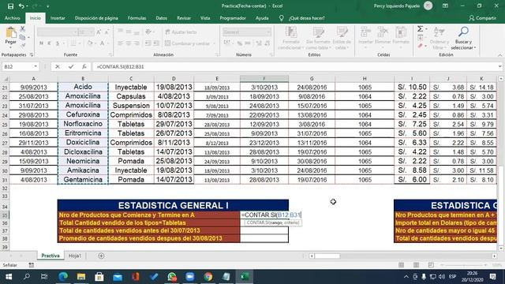The image size is (505, 284).
Task: Open Portapapeles dialog launcher
Action: coord(32,55)
